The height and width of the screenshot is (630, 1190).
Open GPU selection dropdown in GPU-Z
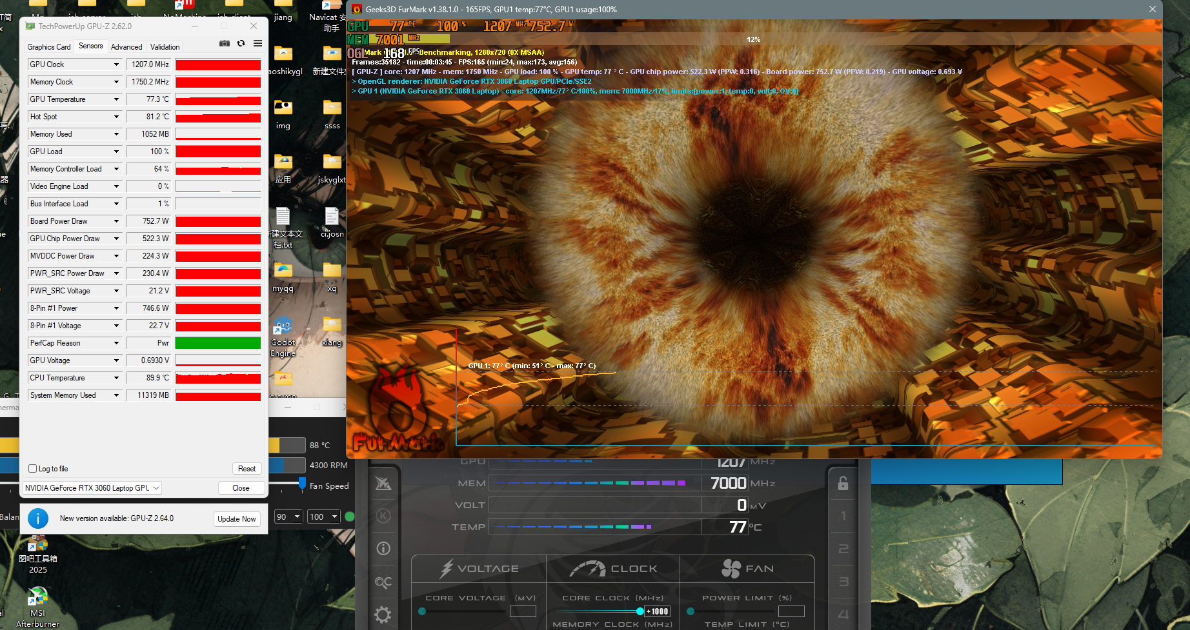pos(92,488)
